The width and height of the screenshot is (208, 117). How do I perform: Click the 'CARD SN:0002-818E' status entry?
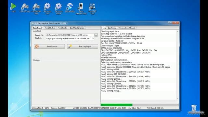[x=118, y=108]
